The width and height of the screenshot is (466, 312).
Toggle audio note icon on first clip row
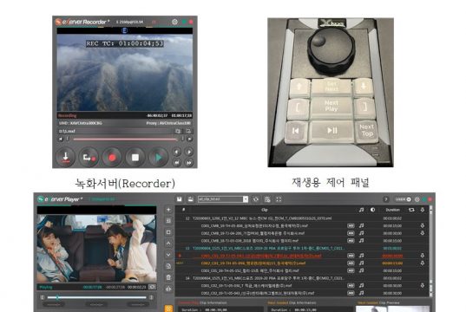(x=361, y=225)
